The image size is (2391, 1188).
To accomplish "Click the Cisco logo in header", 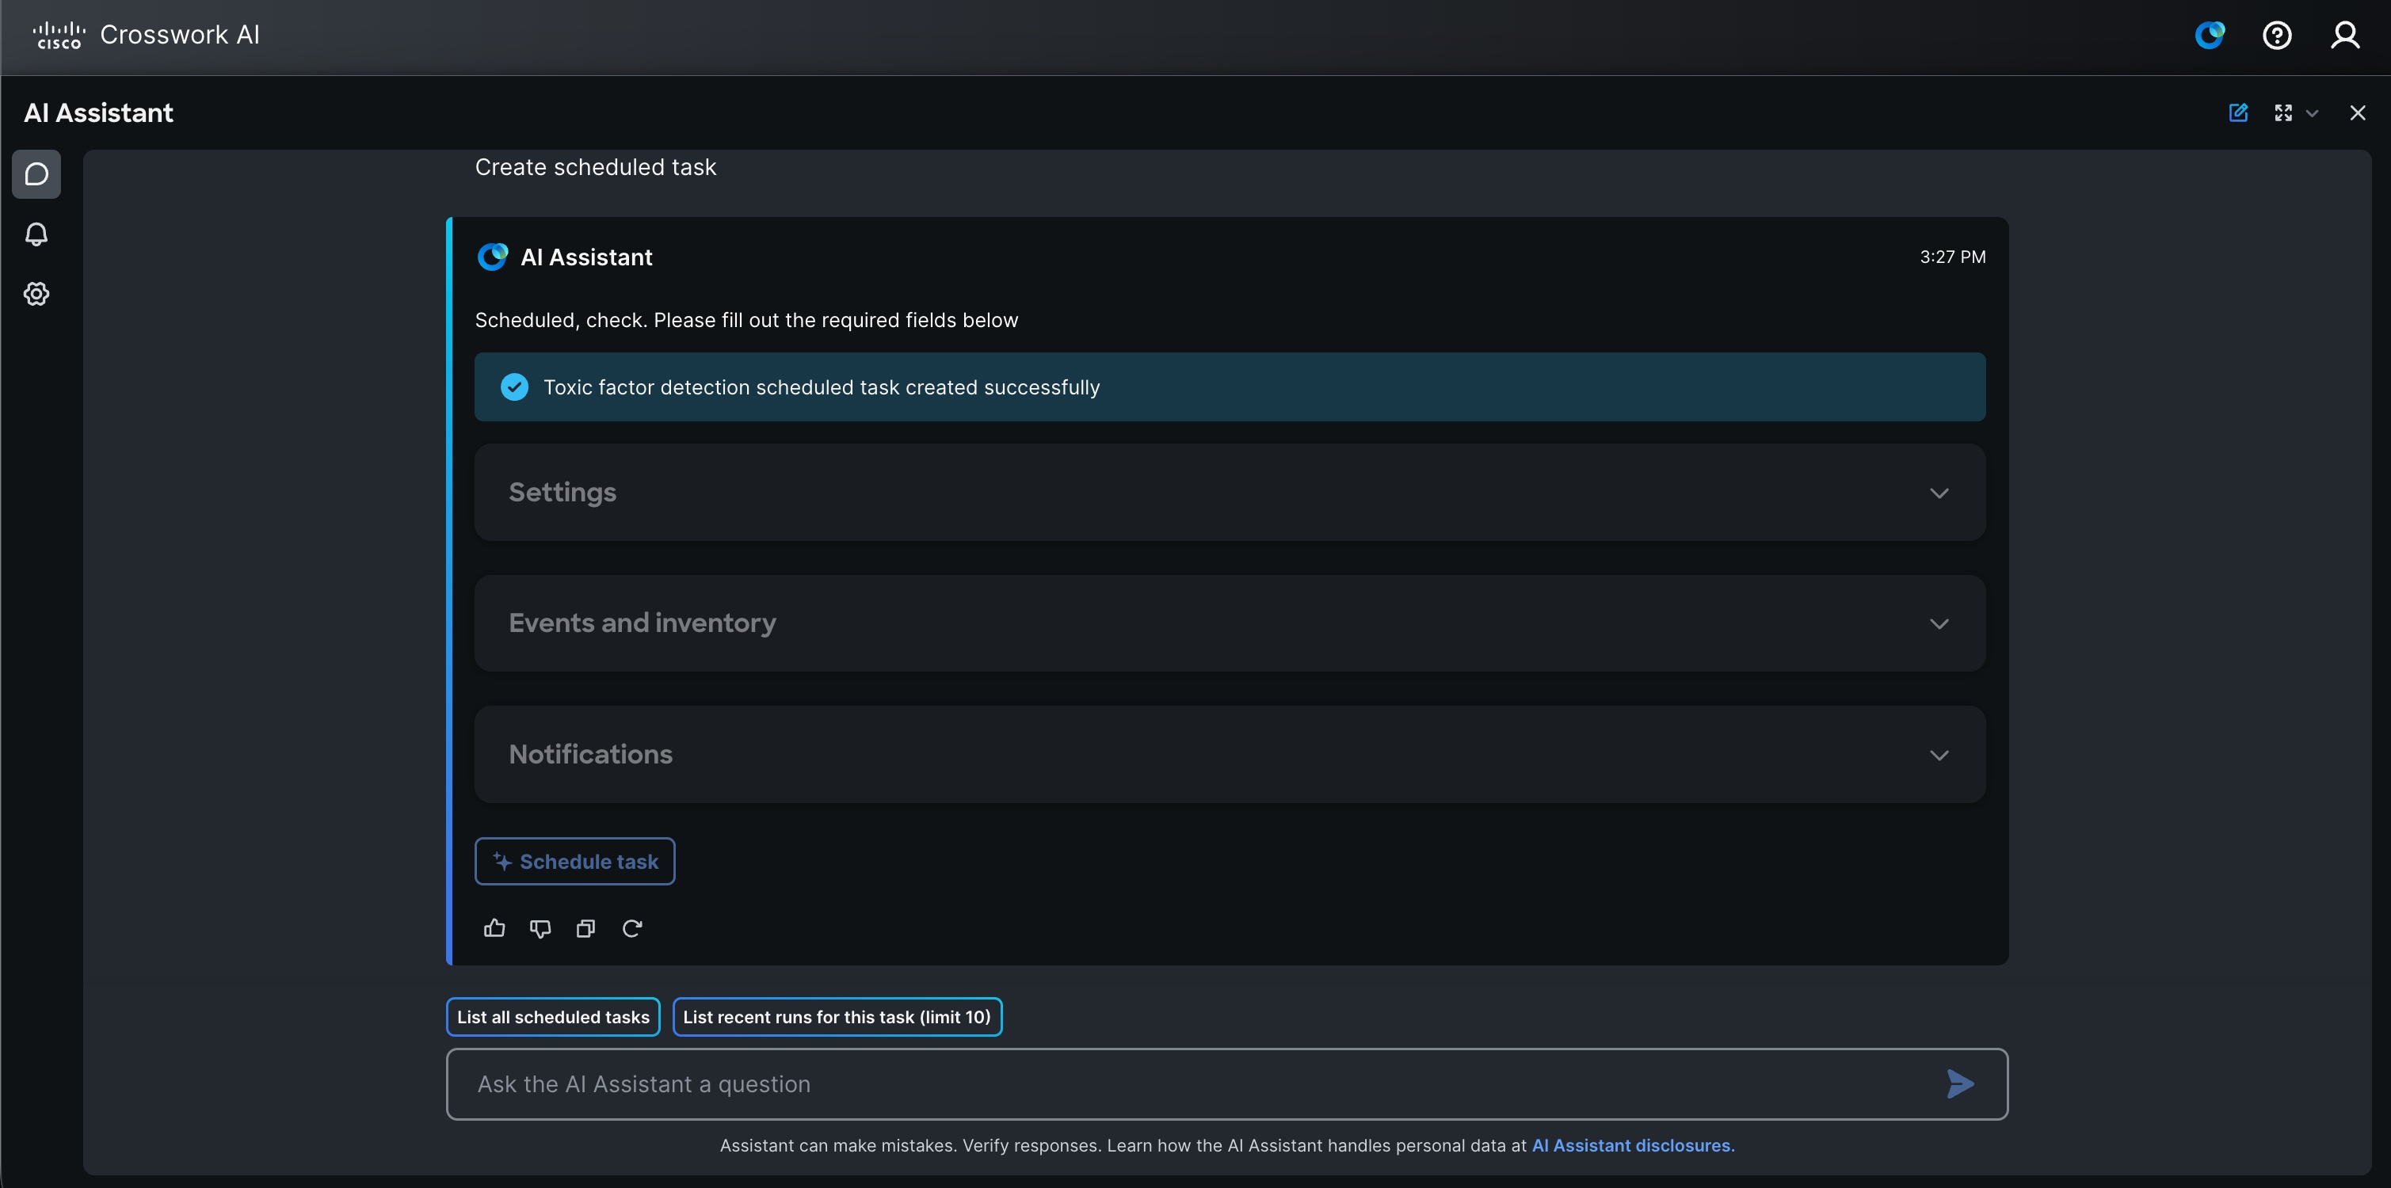I will coord(59,36).
